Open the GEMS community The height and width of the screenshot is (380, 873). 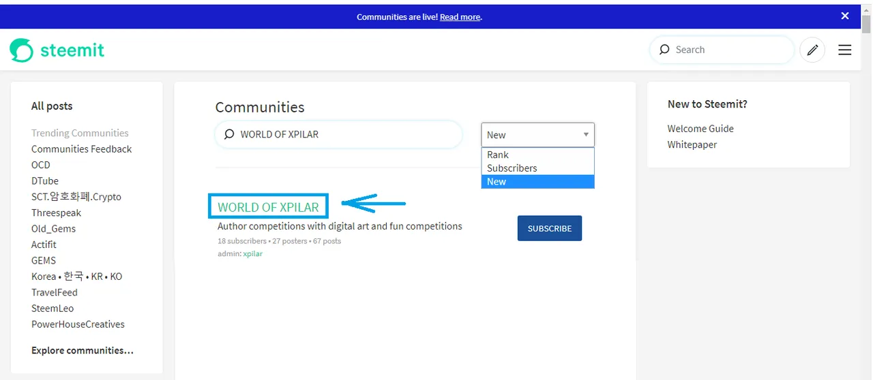tap(44, 260)
